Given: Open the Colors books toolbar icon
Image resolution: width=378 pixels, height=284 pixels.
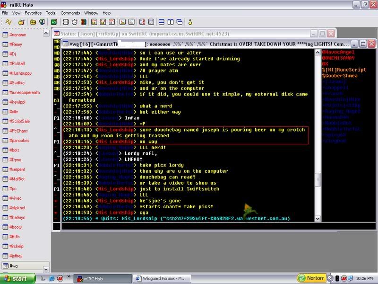Looking at the screenshot, I should 84,22.
